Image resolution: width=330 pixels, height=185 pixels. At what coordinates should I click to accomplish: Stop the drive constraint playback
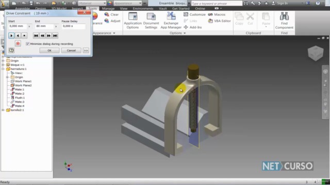24,35
